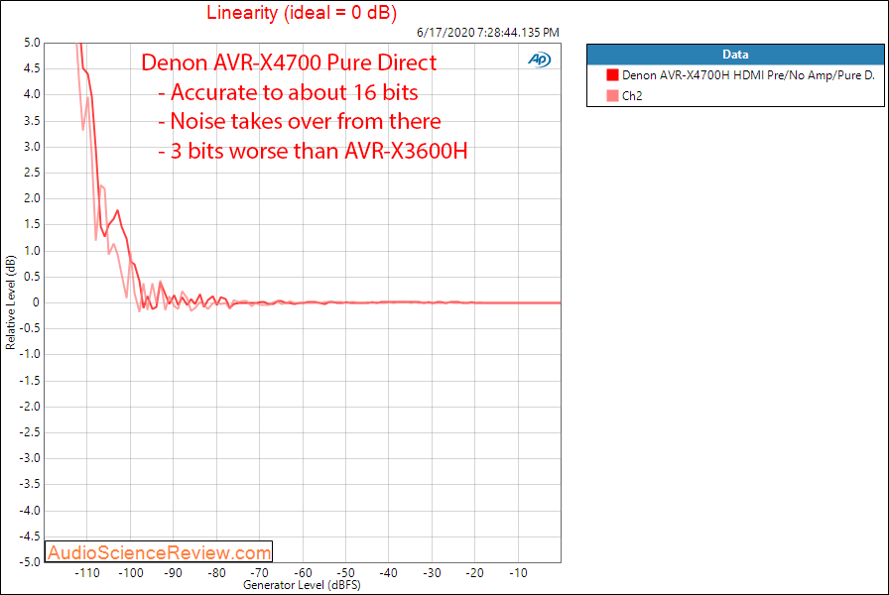Click the -60 x-axis tick label

[x=303, y=573]
